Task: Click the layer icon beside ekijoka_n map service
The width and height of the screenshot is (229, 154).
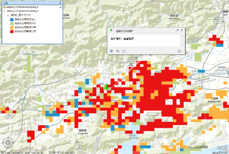Action: click(4, 7)
